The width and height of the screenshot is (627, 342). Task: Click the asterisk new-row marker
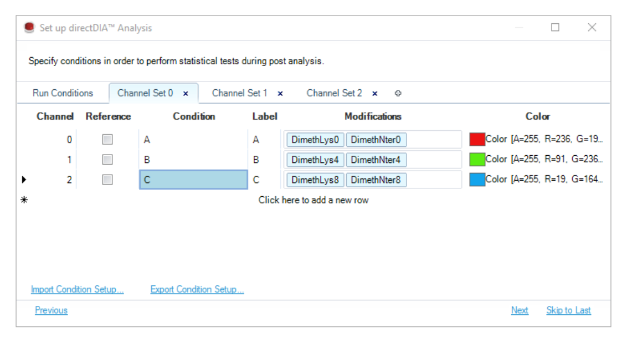(24, 200)
